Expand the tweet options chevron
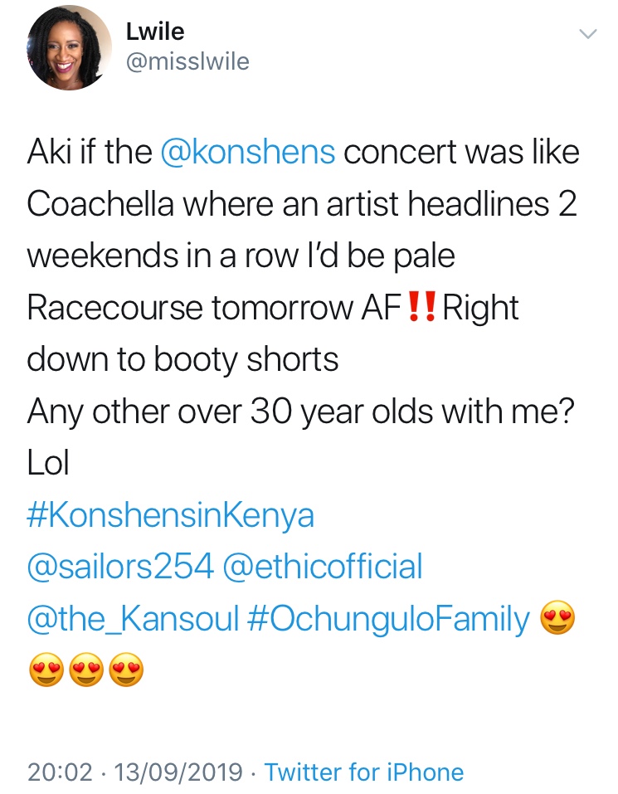618x794 pixels. click(x=587, y=35)
